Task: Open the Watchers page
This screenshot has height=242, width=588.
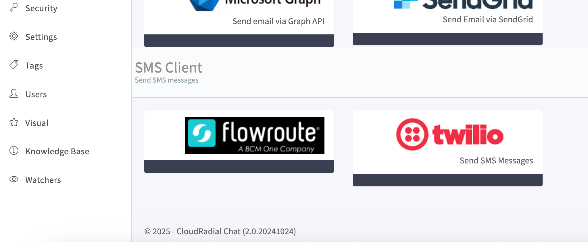Action: 43,180
